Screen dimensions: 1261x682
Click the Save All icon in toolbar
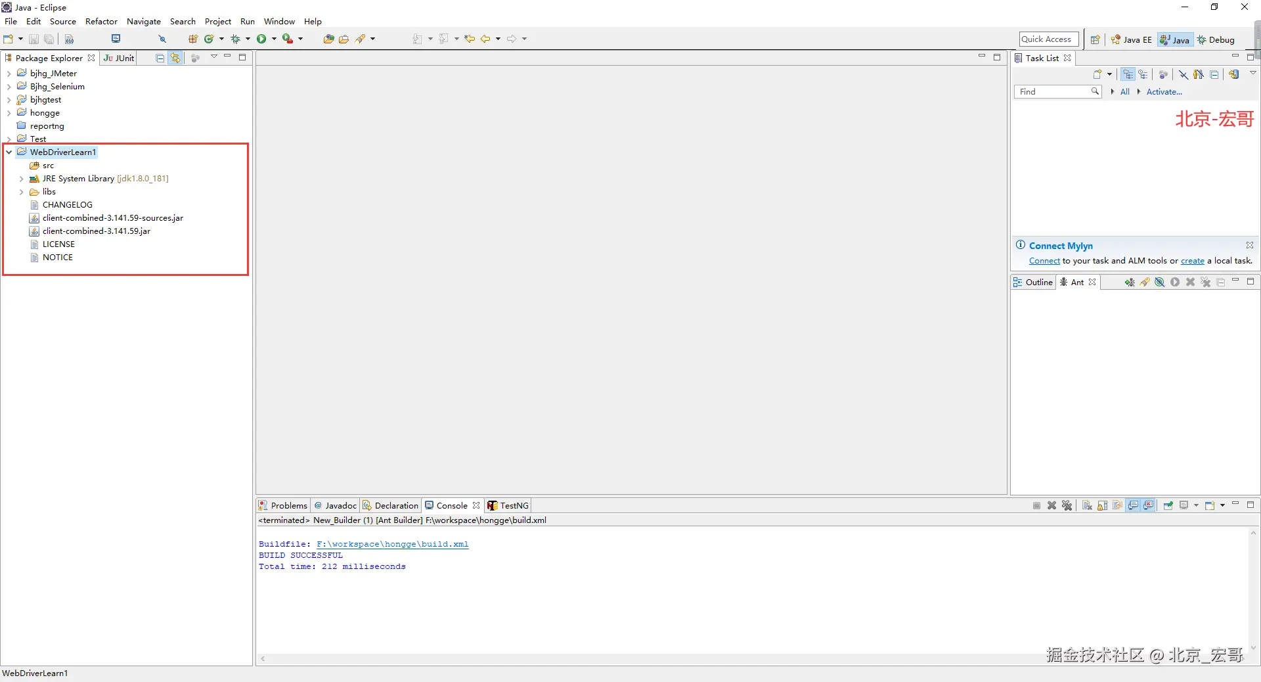pyautogui.click(x=49, y=39)
